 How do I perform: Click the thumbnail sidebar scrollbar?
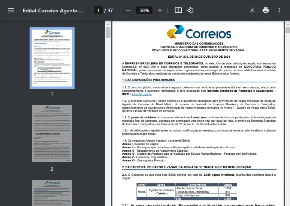[x=108, y=33]
